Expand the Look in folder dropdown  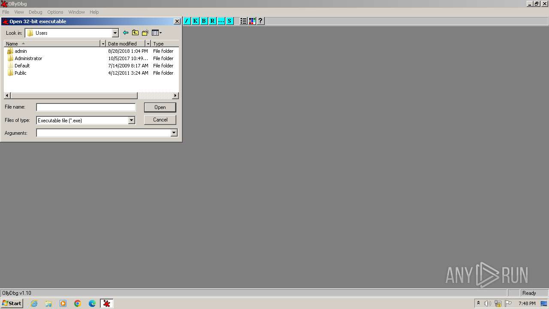(x=115, y=33)
